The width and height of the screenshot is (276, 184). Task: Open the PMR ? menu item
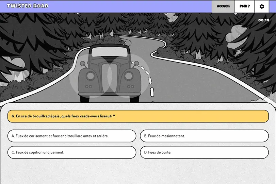click(245, 6)
